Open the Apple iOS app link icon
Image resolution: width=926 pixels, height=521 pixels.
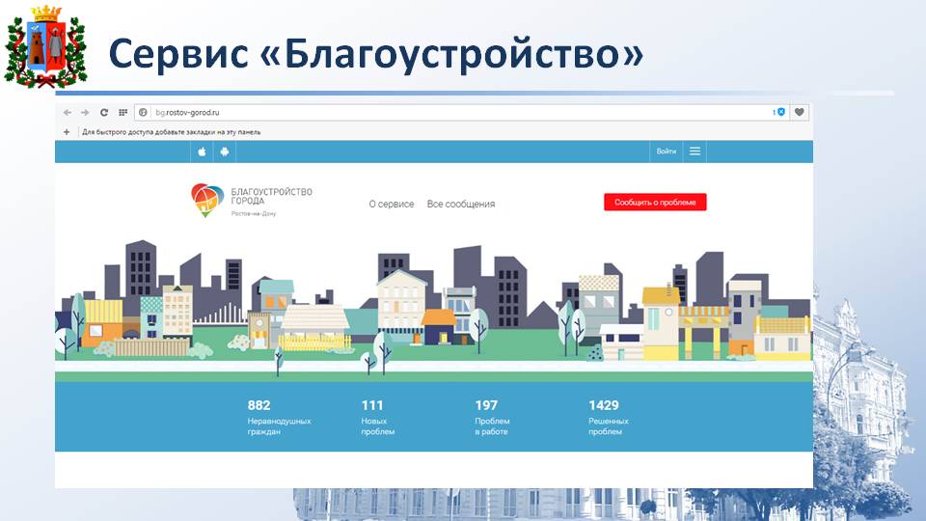tap(202, 151)
